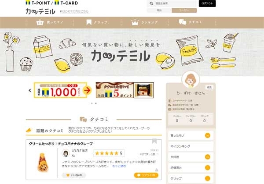Viewport: 264px width, 184px height.
Task: Open マイランキング in the sidebar menu
Action: (191, 146)
